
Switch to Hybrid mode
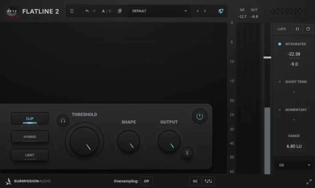pyautogui.click(x=30, y=137)
